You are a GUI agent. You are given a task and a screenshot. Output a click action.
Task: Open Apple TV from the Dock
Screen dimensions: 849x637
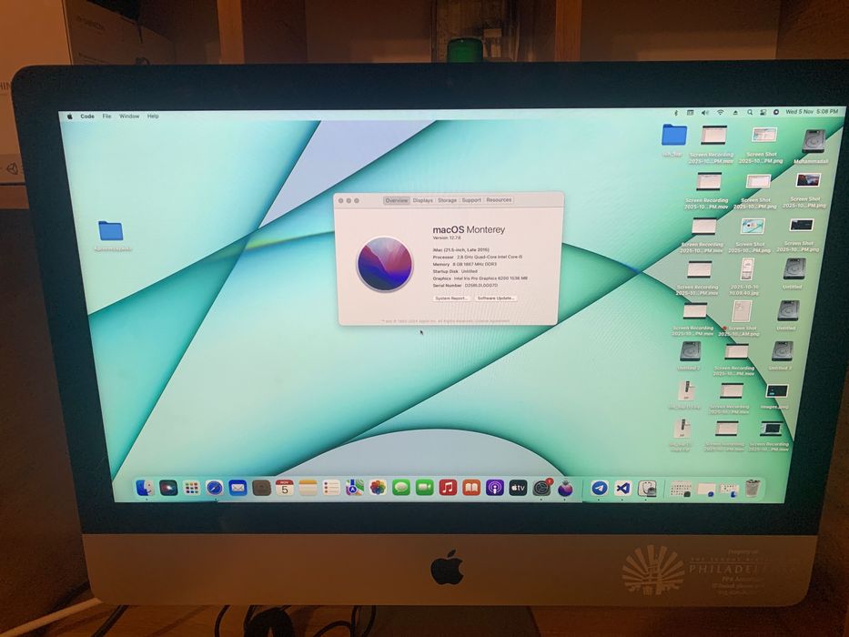[x=518, y=488]
